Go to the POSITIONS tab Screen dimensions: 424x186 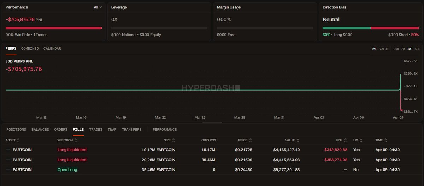tap(16, 130)
